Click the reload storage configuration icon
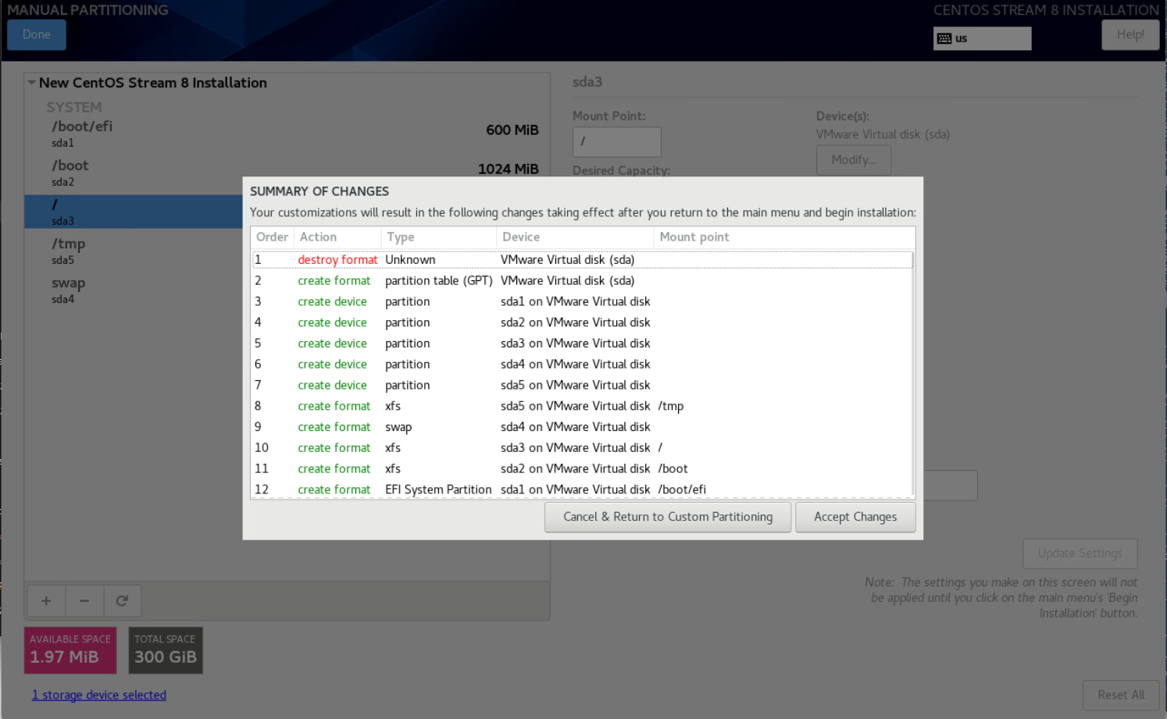The image size is (1167, 719). [x=122, y=601]
